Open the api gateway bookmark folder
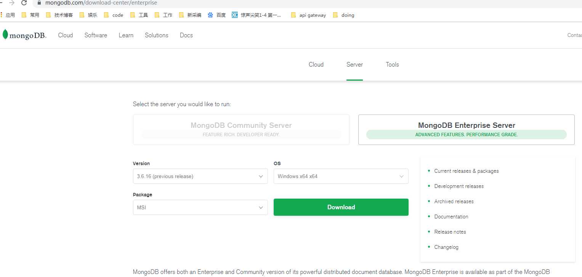 point(308,15)
